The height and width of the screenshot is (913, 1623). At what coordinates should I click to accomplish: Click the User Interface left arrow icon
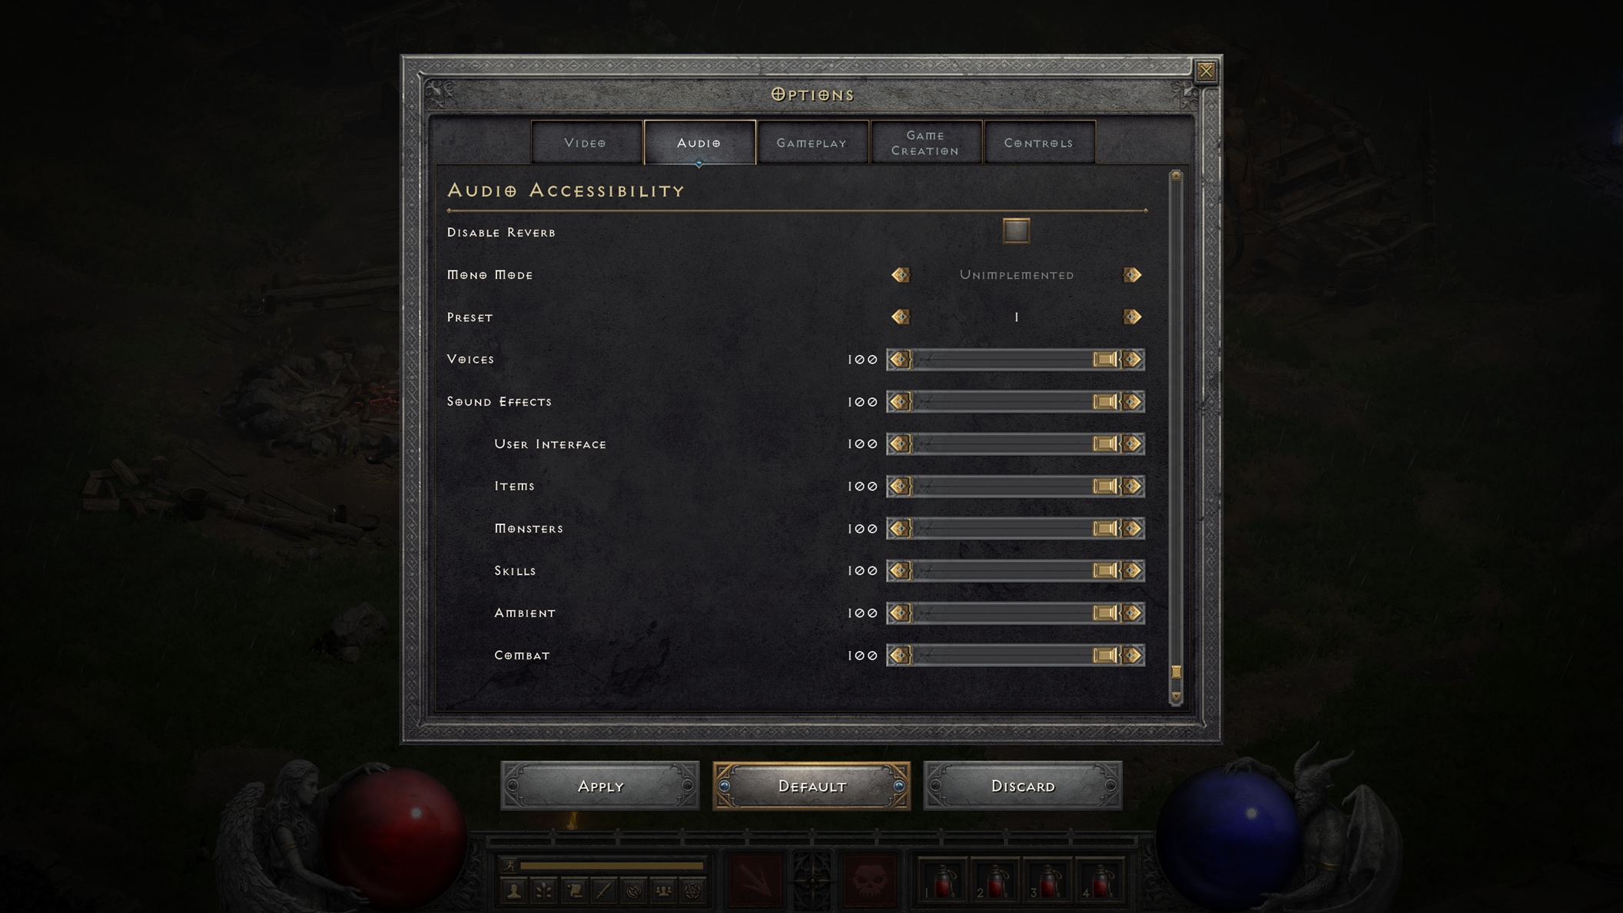click(898, 443)
